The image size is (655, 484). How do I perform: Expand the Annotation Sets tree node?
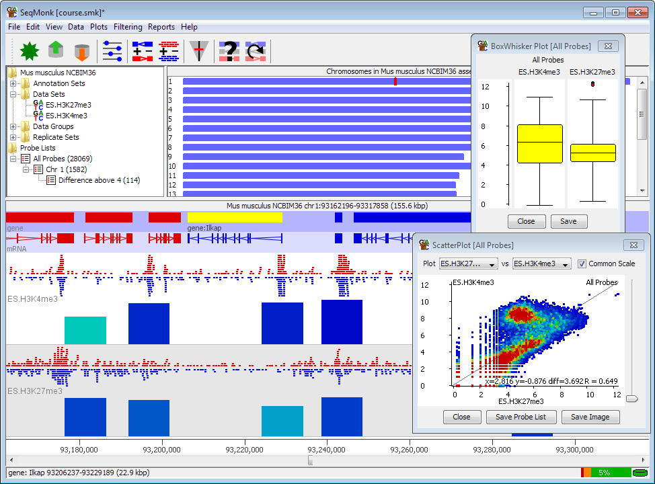(13, 83)
